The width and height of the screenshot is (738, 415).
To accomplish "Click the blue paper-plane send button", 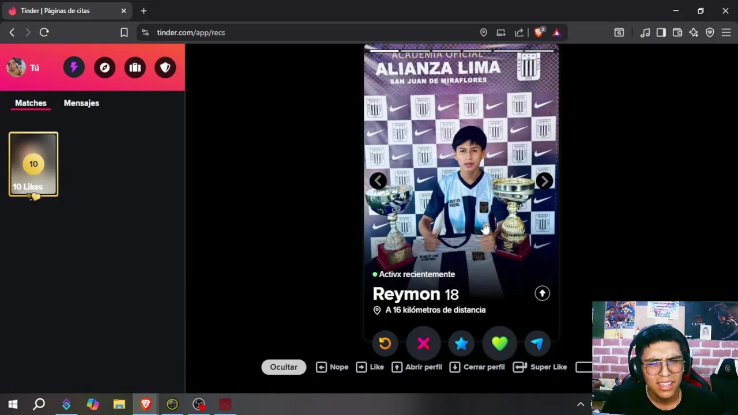I will point(537,344).
